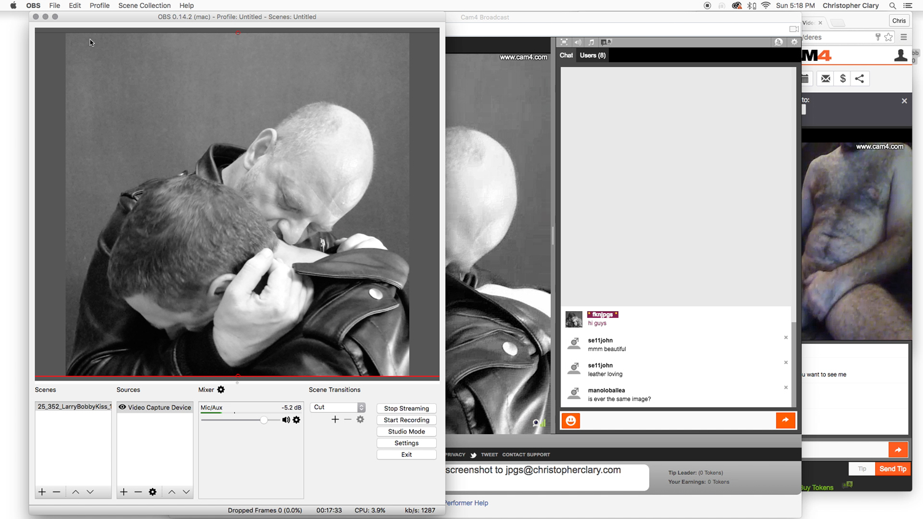This screenshot has height=519, width=923.
Task: Click user profile icon in Cam4 toolbar
Action: coord(779,42)
